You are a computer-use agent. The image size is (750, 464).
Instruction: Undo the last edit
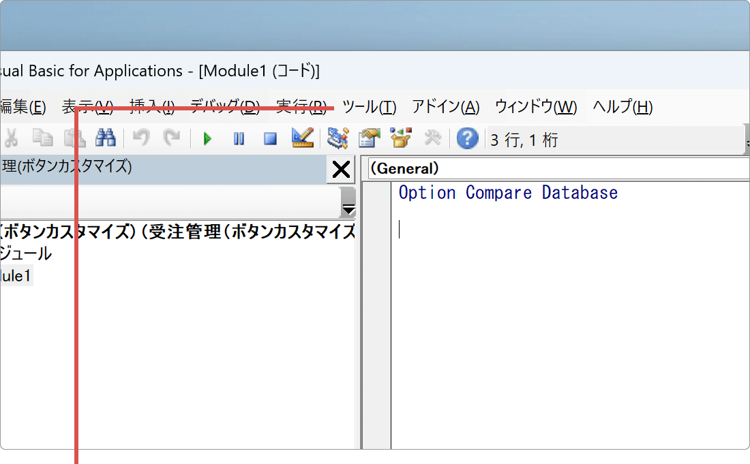pos(141,138)
